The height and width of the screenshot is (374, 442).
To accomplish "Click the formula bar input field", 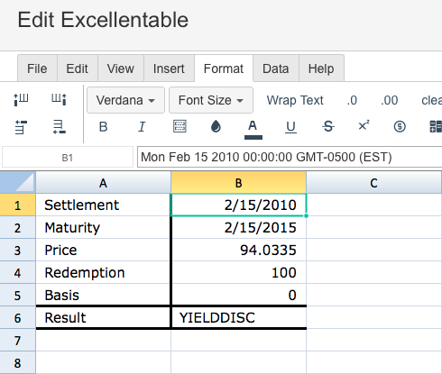I will coord(290,157).
